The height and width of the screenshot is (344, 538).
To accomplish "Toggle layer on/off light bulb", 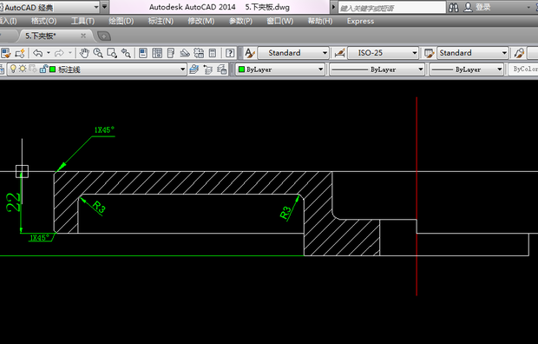I will (x=13, y=69).
